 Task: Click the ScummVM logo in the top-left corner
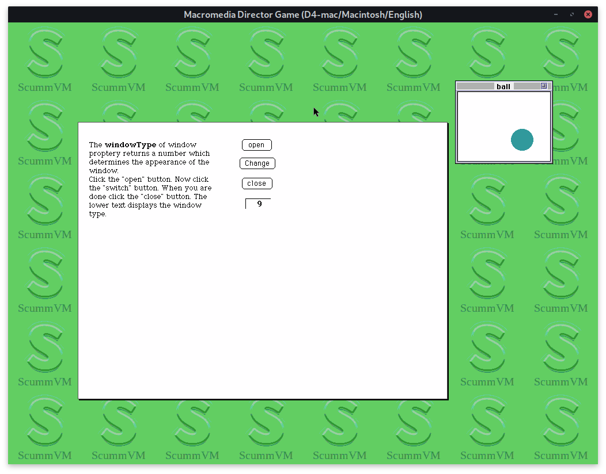[x=45, y=60]
